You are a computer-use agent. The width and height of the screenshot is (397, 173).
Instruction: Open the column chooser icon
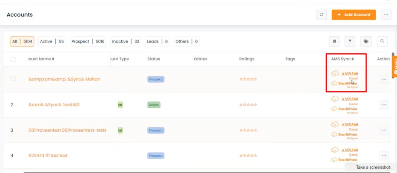tap(334, 41)
